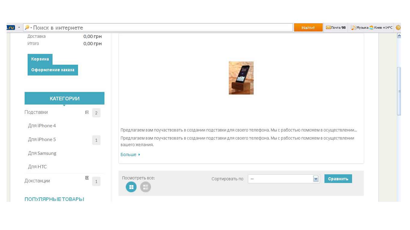The height and width of the screenshot is (230, 410).
Task: Click the search magnifier icon in toolbar
Action: [27, 28]
